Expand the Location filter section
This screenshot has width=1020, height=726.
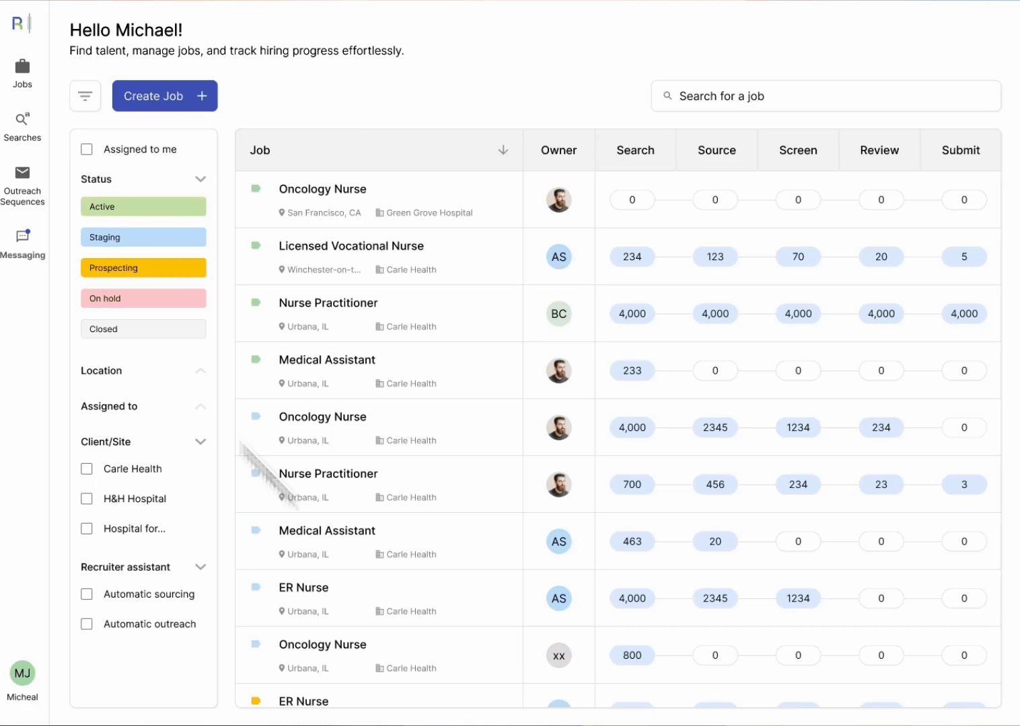201,370
